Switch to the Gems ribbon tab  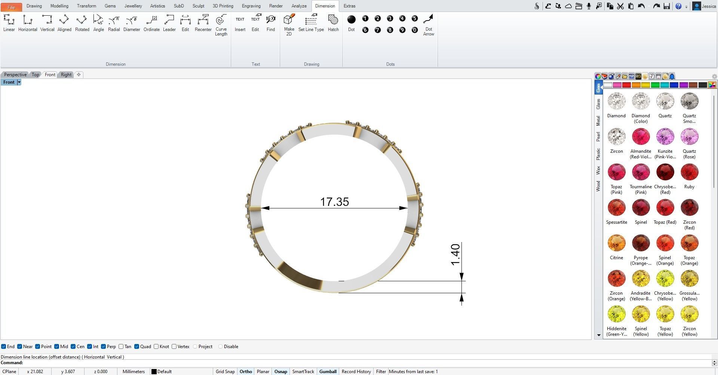[x=110, y=6]
